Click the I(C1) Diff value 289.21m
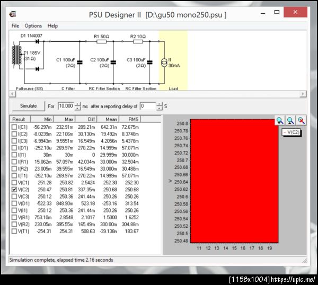Screen dimensions: 318x285 (86, 127)
